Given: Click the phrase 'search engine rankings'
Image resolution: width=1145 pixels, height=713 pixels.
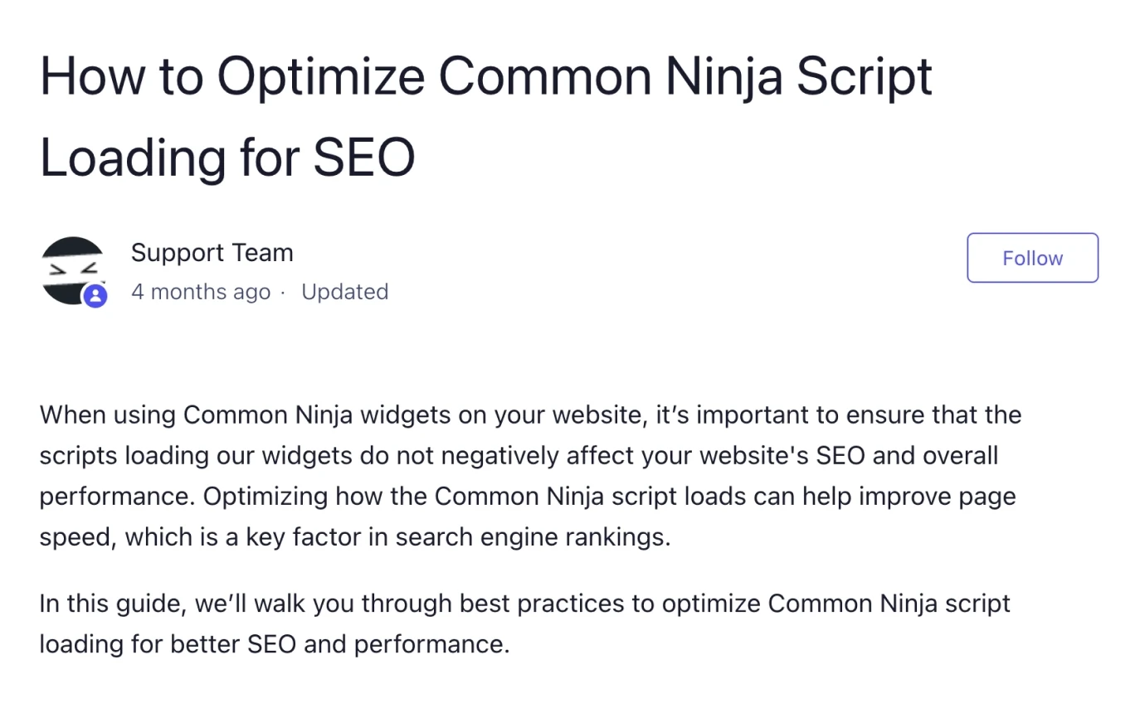Looking at the screenshot, I should 532,537.
